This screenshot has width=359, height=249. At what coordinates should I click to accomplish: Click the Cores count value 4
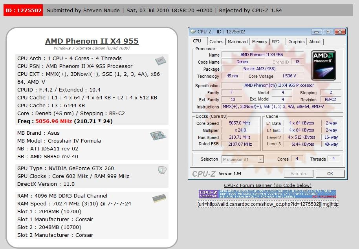(297, 159)
